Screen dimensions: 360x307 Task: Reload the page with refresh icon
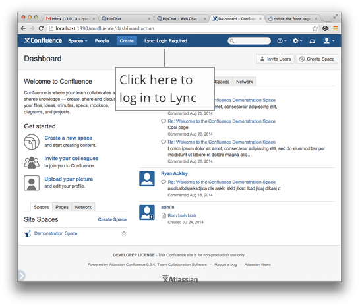[41, 28]
